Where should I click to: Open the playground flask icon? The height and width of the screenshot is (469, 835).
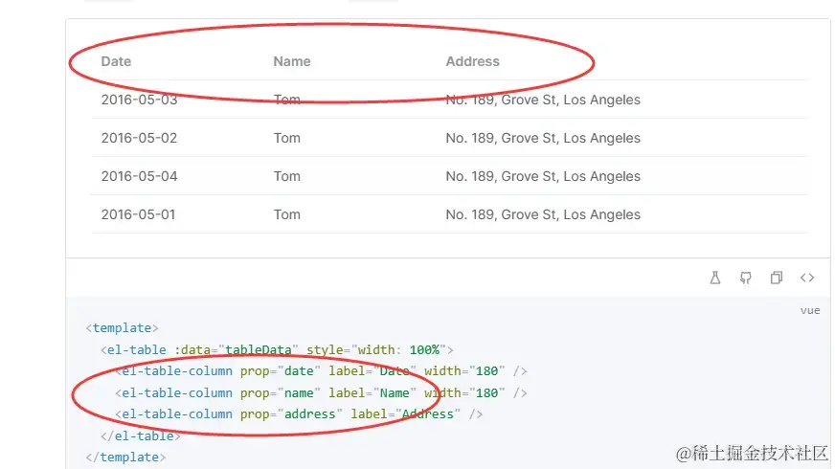point(715,278)
